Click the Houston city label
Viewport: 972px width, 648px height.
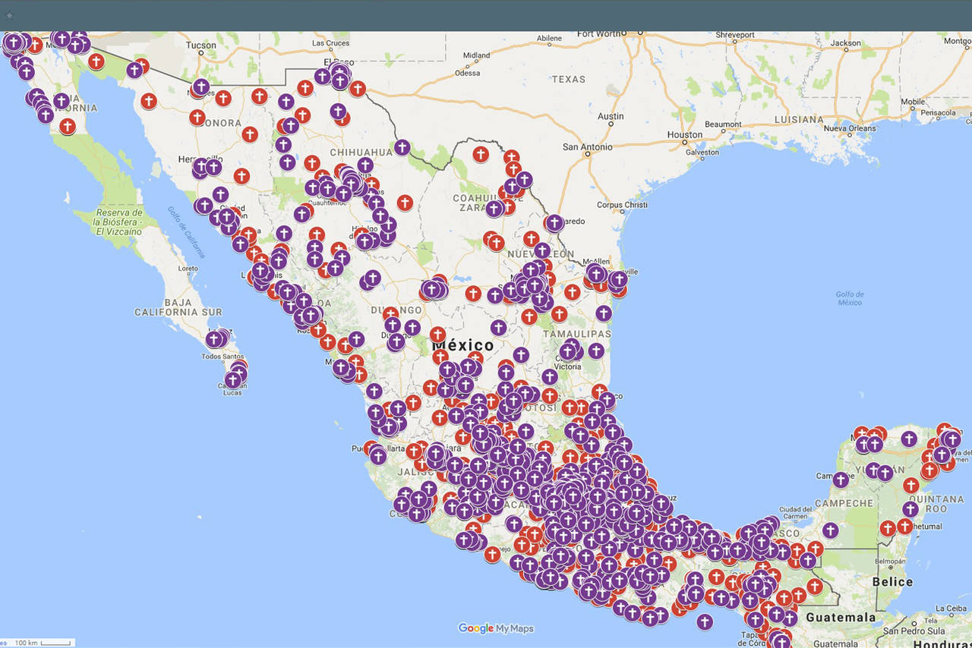(x=684, y=135)
